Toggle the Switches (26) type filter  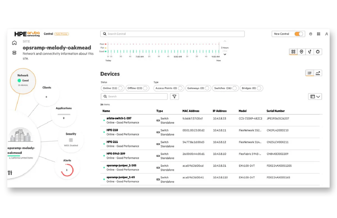point(226,88)
